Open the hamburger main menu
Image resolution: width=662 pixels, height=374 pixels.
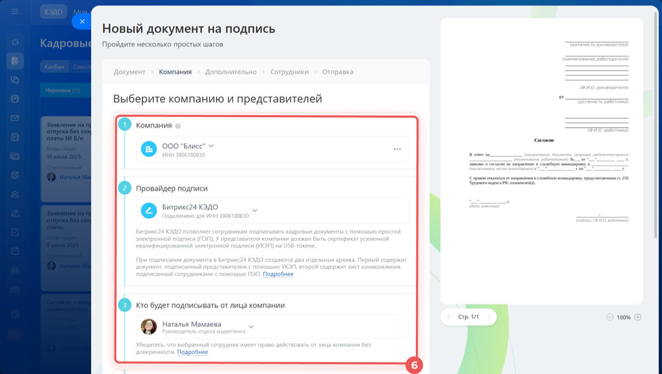[15, 11]
